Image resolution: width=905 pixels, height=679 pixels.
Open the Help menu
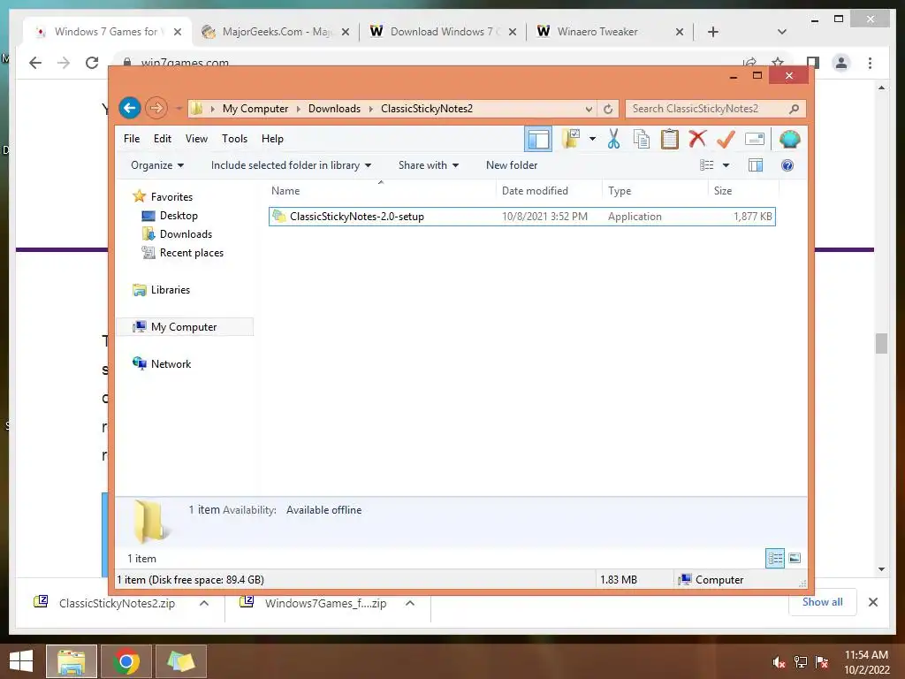tap(272, 139)
